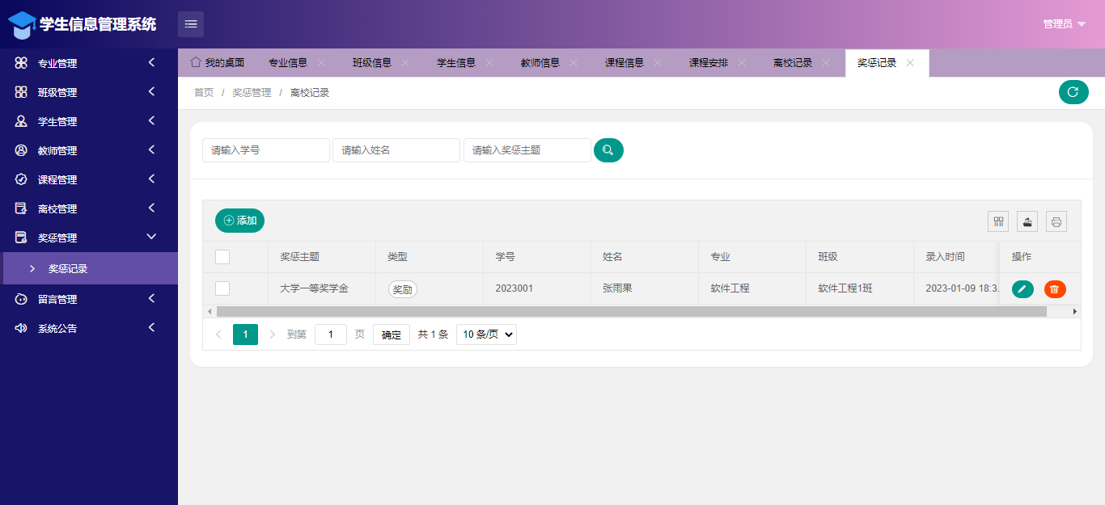Click the 专业管理 sidebar icon
Screen dimensions: 1105x505
(x=21, y=63)
